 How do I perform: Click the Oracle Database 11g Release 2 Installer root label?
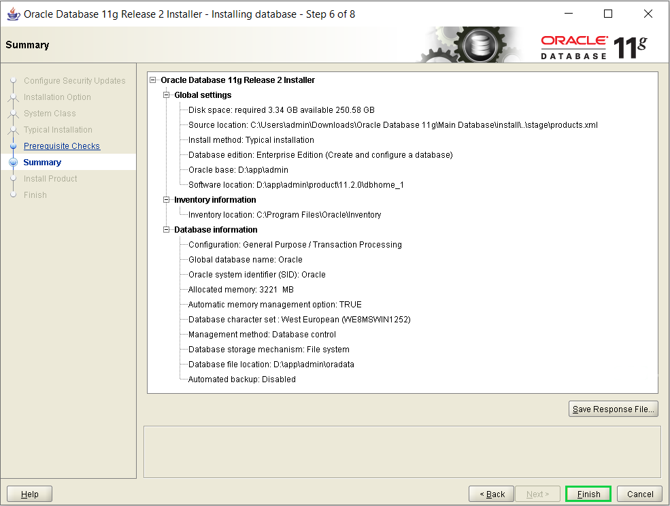(x=237, y=80)
